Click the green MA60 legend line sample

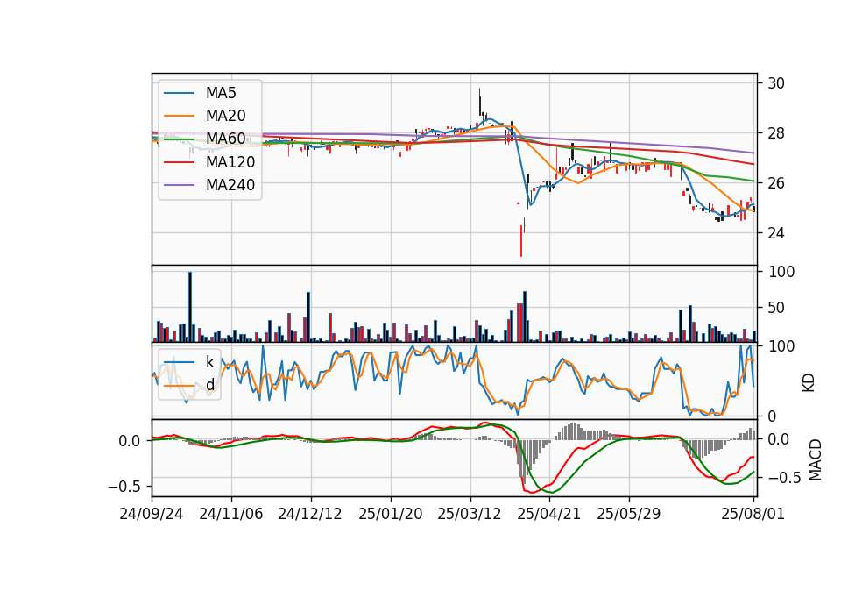pos(179,139)
